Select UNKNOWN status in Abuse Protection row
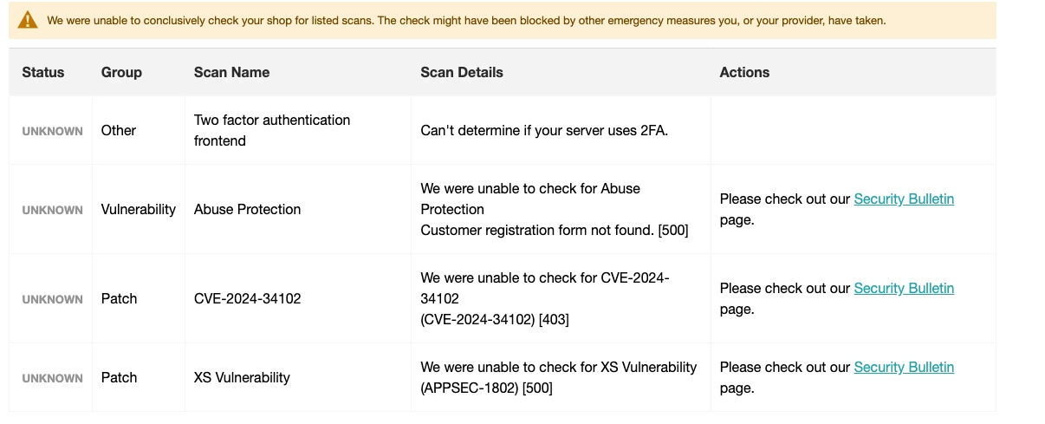The height and width of the screenshot is (424, 1045). pyautogui.click(x=53, y=211)
